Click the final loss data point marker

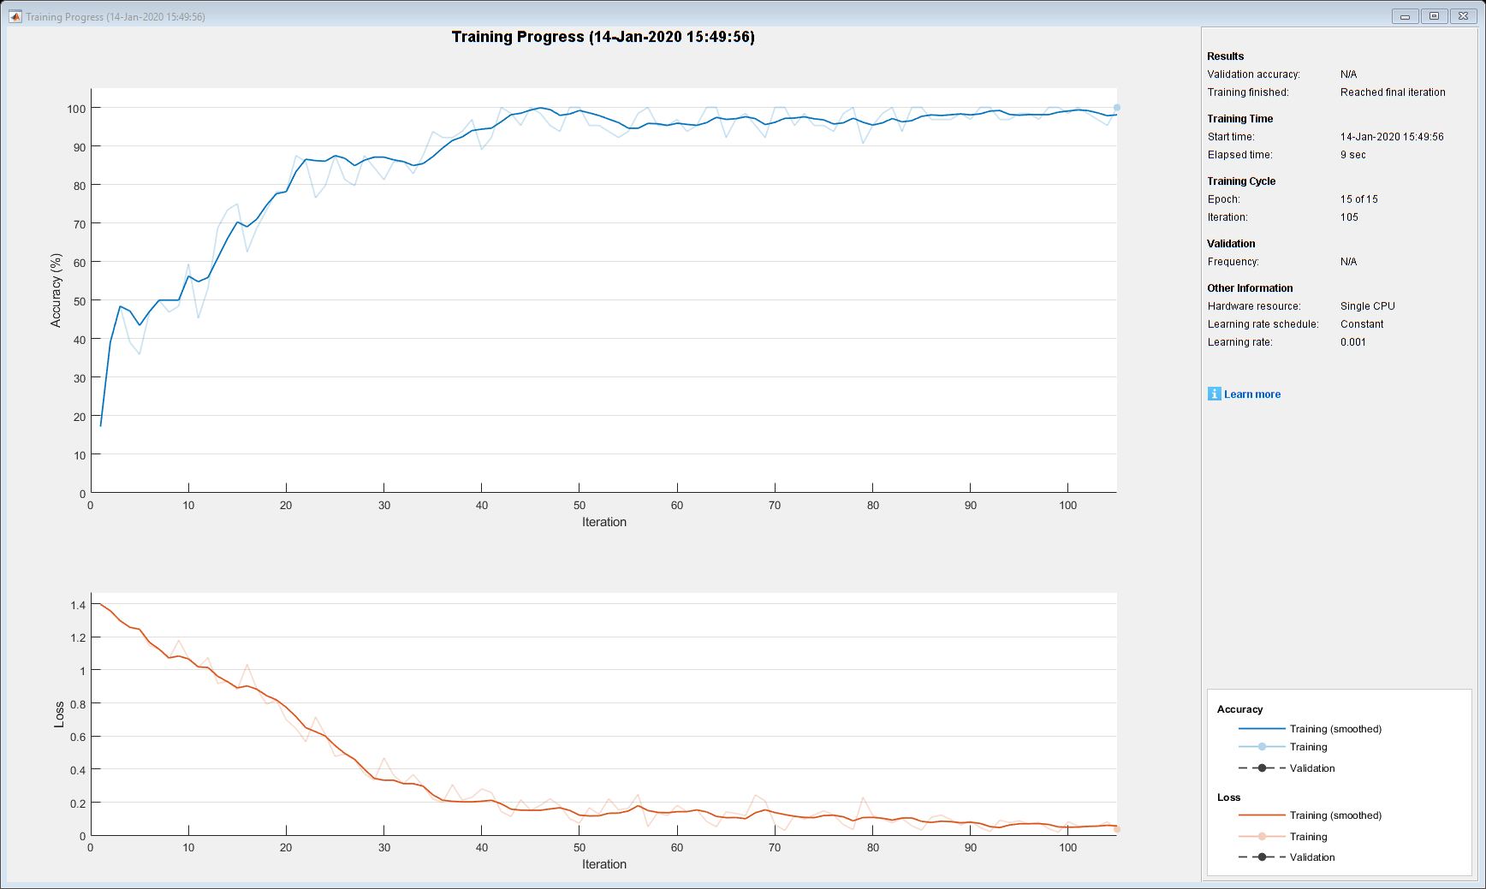pyautogui.click(x=1116, y=829)
